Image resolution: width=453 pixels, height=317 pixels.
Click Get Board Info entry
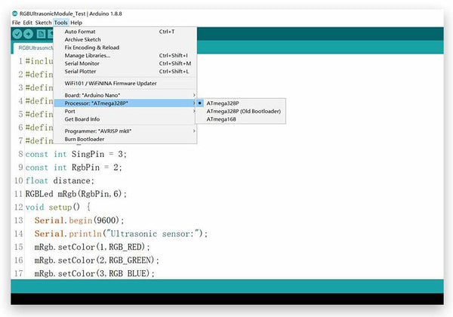pos(85,119)
